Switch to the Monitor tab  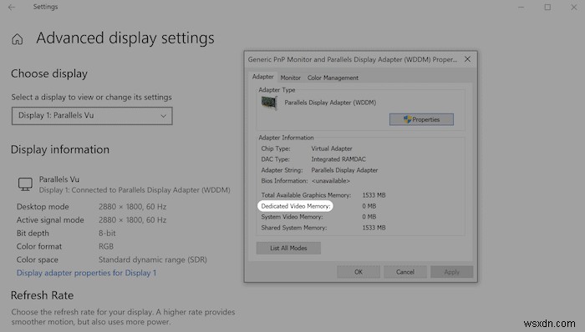290,78
